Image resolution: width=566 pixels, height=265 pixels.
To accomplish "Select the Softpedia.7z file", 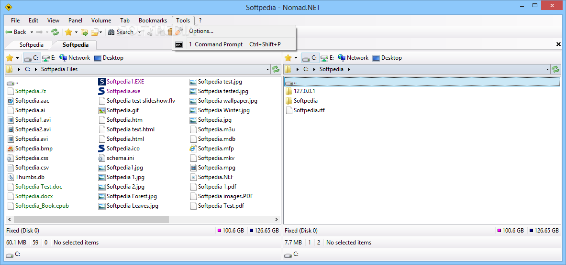I will coord(26,91).
